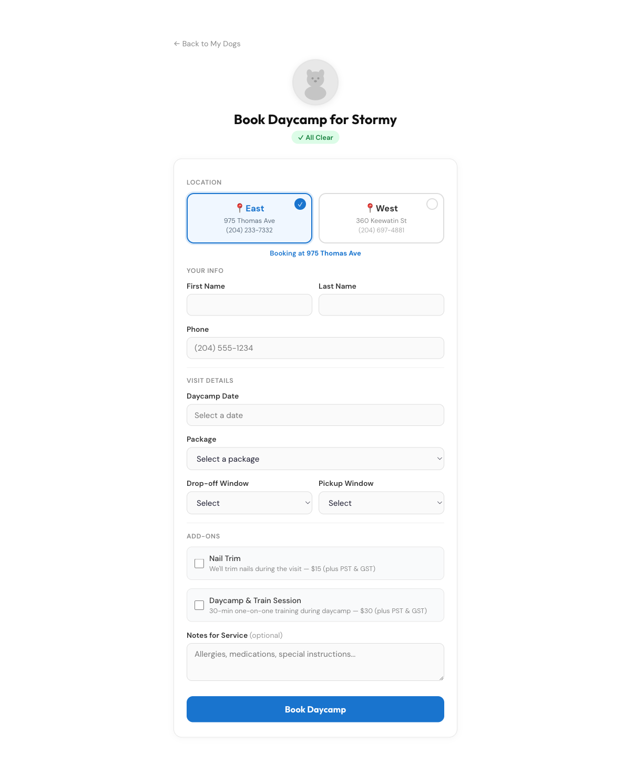623x784 pixels.
Task: Click the Nail Trim price description text
Action: (x=292, y=569)
